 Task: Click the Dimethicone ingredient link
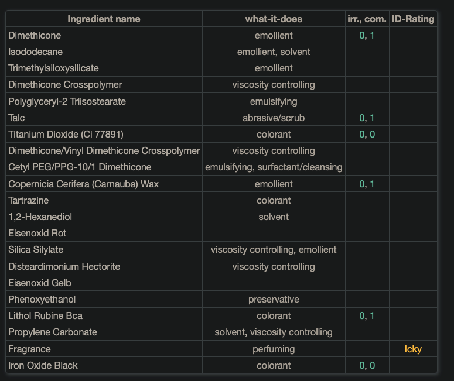point(35,36)
